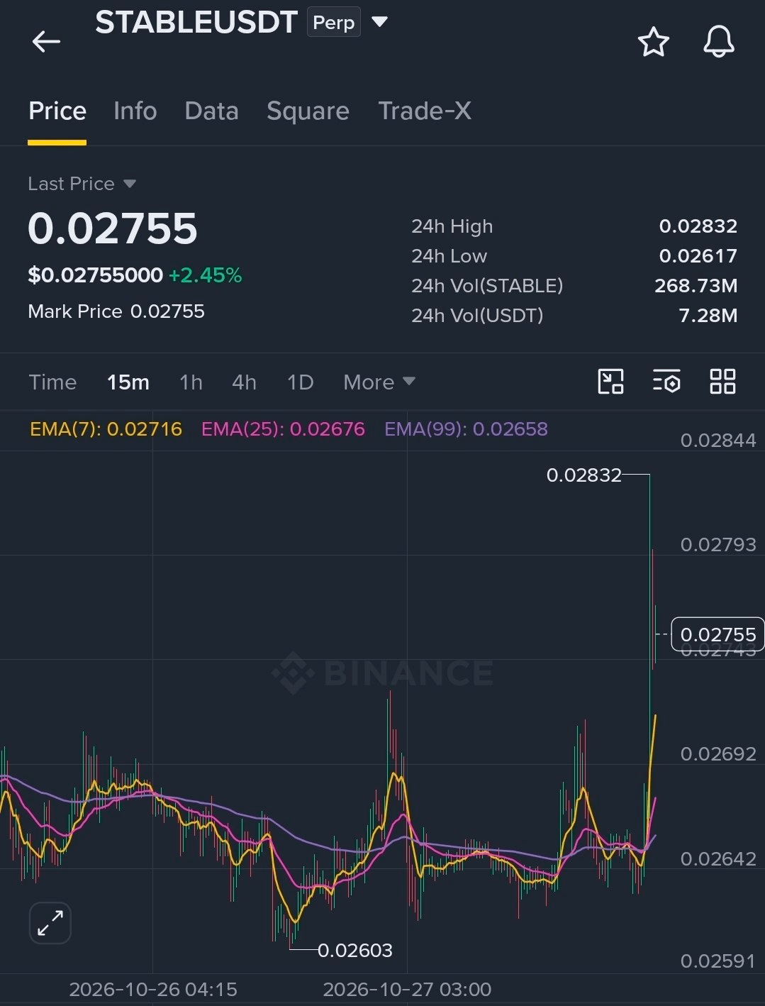
Task: Go back using the left arrow
Action: click(x=46, y=41)
